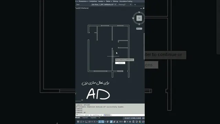220x124 pixels.
Task: Toggle ortho mode restriction icon
Action: point(86,122)
